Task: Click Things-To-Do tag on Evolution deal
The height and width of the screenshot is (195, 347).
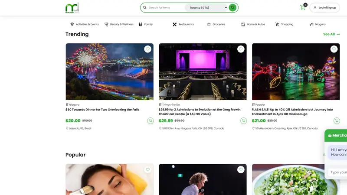Action: tap(169, 104)
